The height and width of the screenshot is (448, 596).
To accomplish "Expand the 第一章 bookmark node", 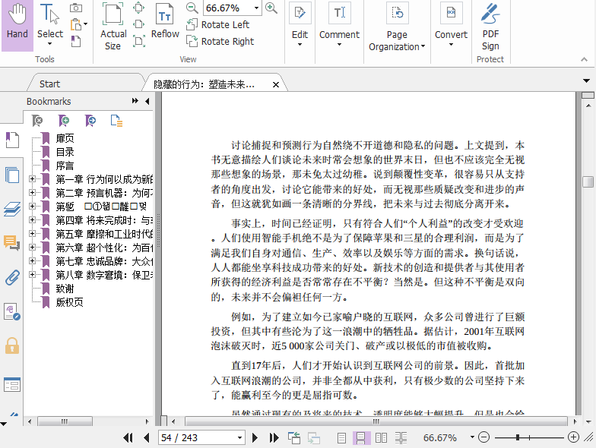I will click(32, 179).
